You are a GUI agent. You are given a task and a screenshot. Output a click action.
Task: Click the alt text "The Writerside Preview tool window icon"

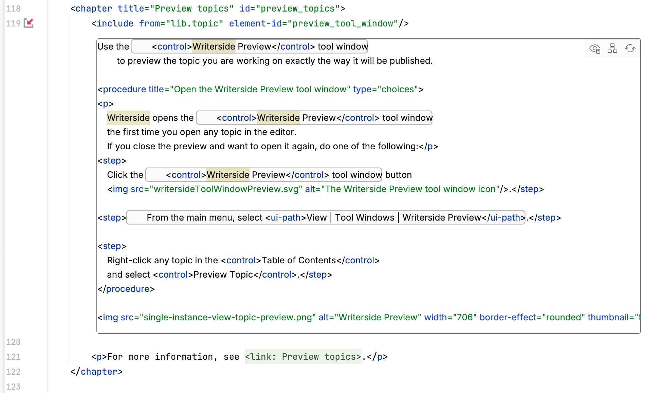(410, 189)
